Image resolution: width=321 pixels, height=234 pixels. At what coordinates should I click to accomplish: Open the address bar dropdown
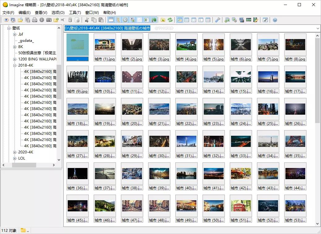click(318, 28)
